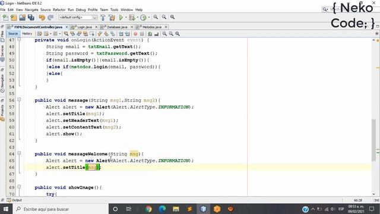Screen dimensions: 380x214
Task: Open Google Chrome from the taskbar
Action: [148, 209]
